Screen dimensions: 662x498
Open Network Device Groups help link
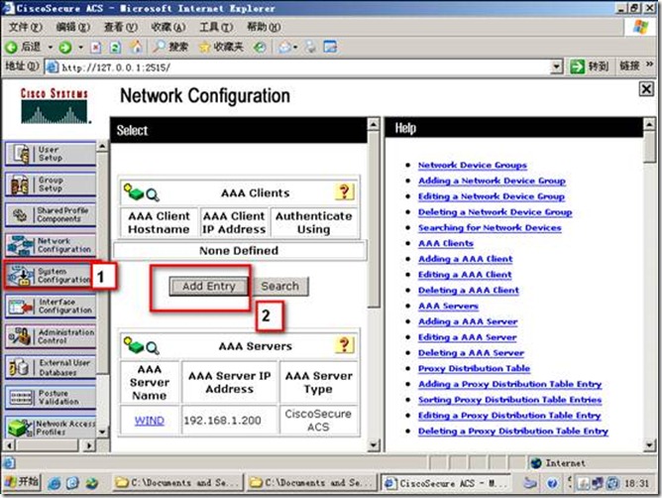[x=473, y=165]
